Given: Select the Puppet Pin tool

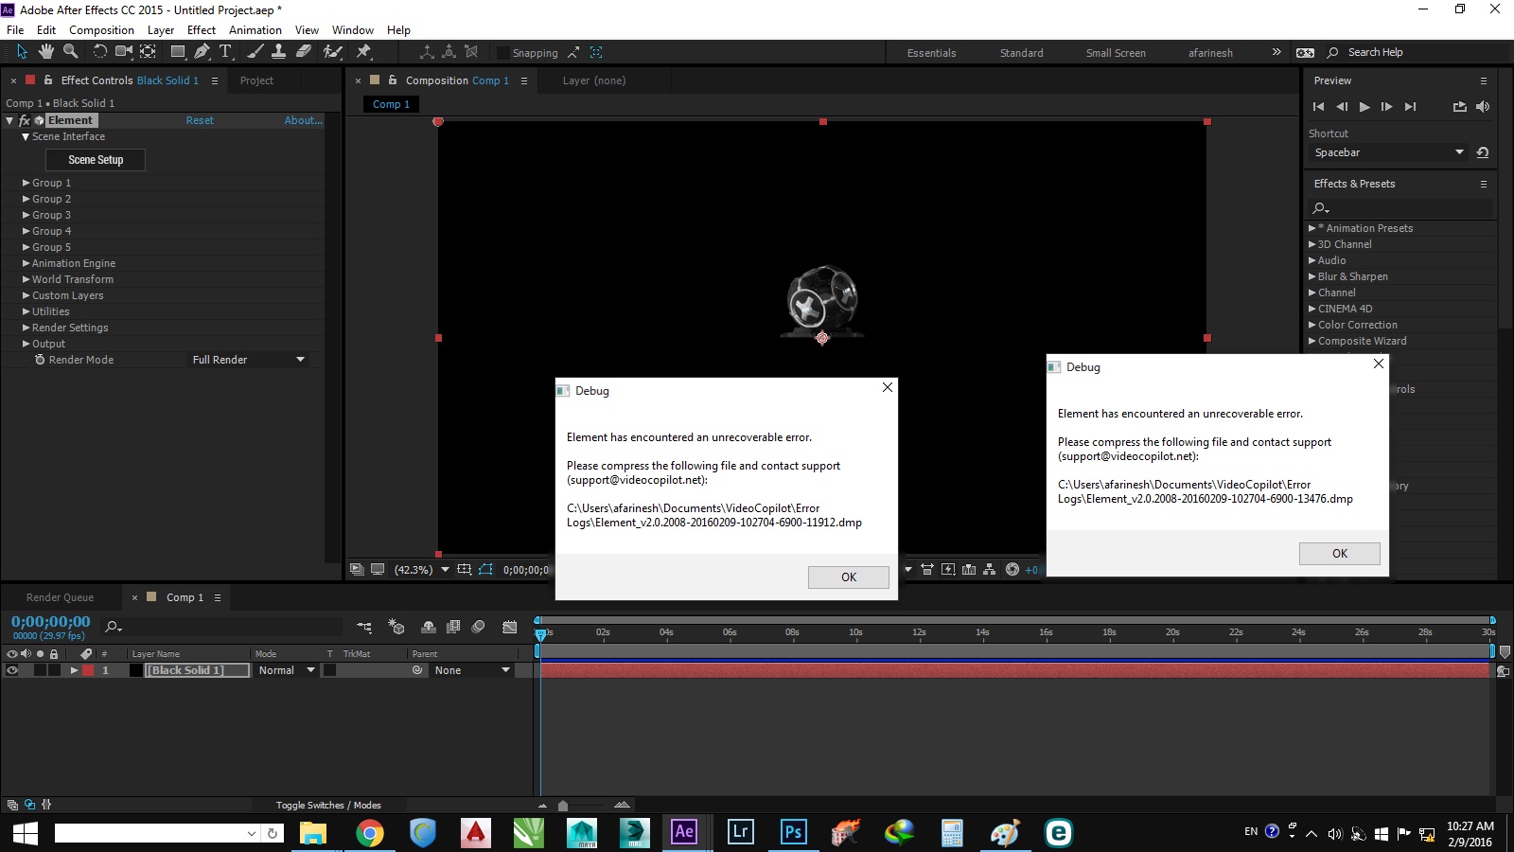Looking at the screenshot, I should 363,51.
